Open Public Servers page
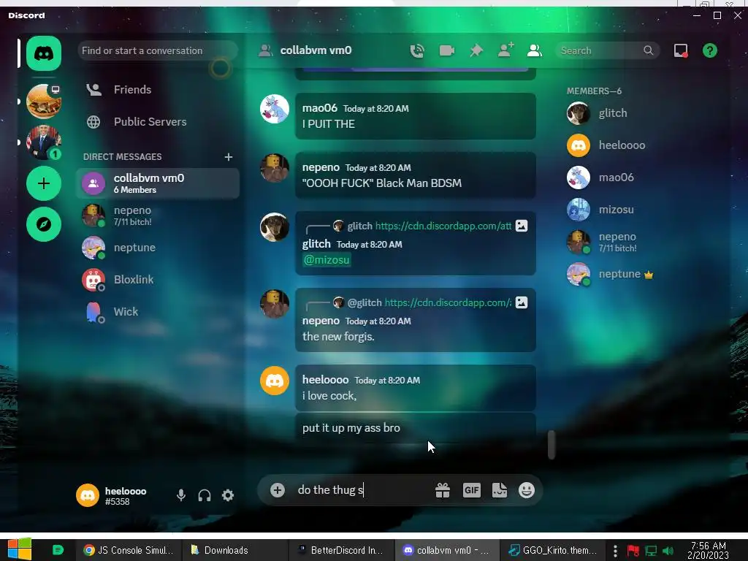Image resolution: width=748 pixels, height=561 pixels. (158, 122)
